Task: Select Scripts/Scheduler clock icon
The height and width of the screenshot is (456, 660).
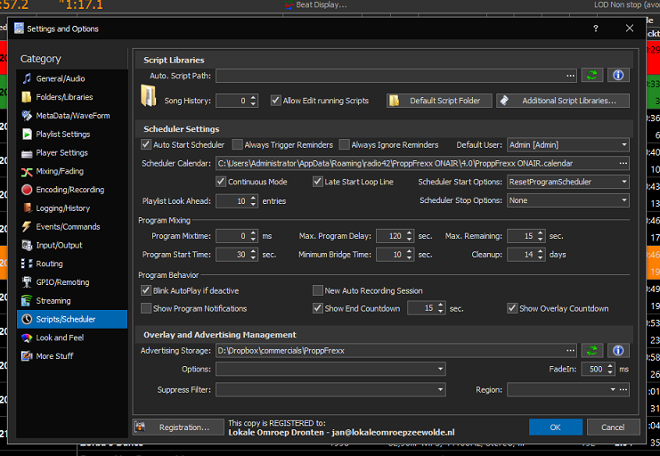Action: [x=27, y=319]
